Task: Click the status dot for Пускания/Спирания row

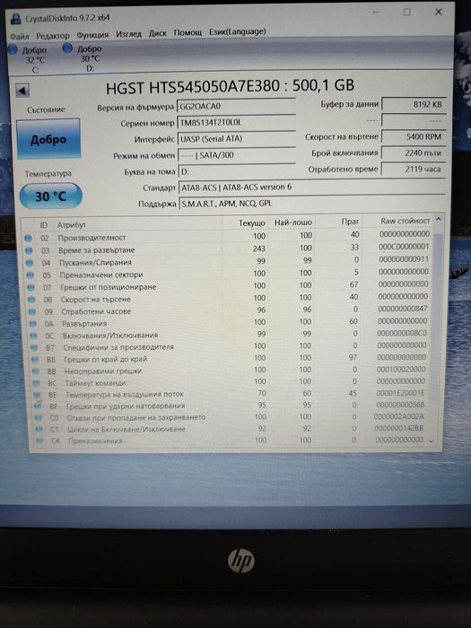Action: [30, 263]
